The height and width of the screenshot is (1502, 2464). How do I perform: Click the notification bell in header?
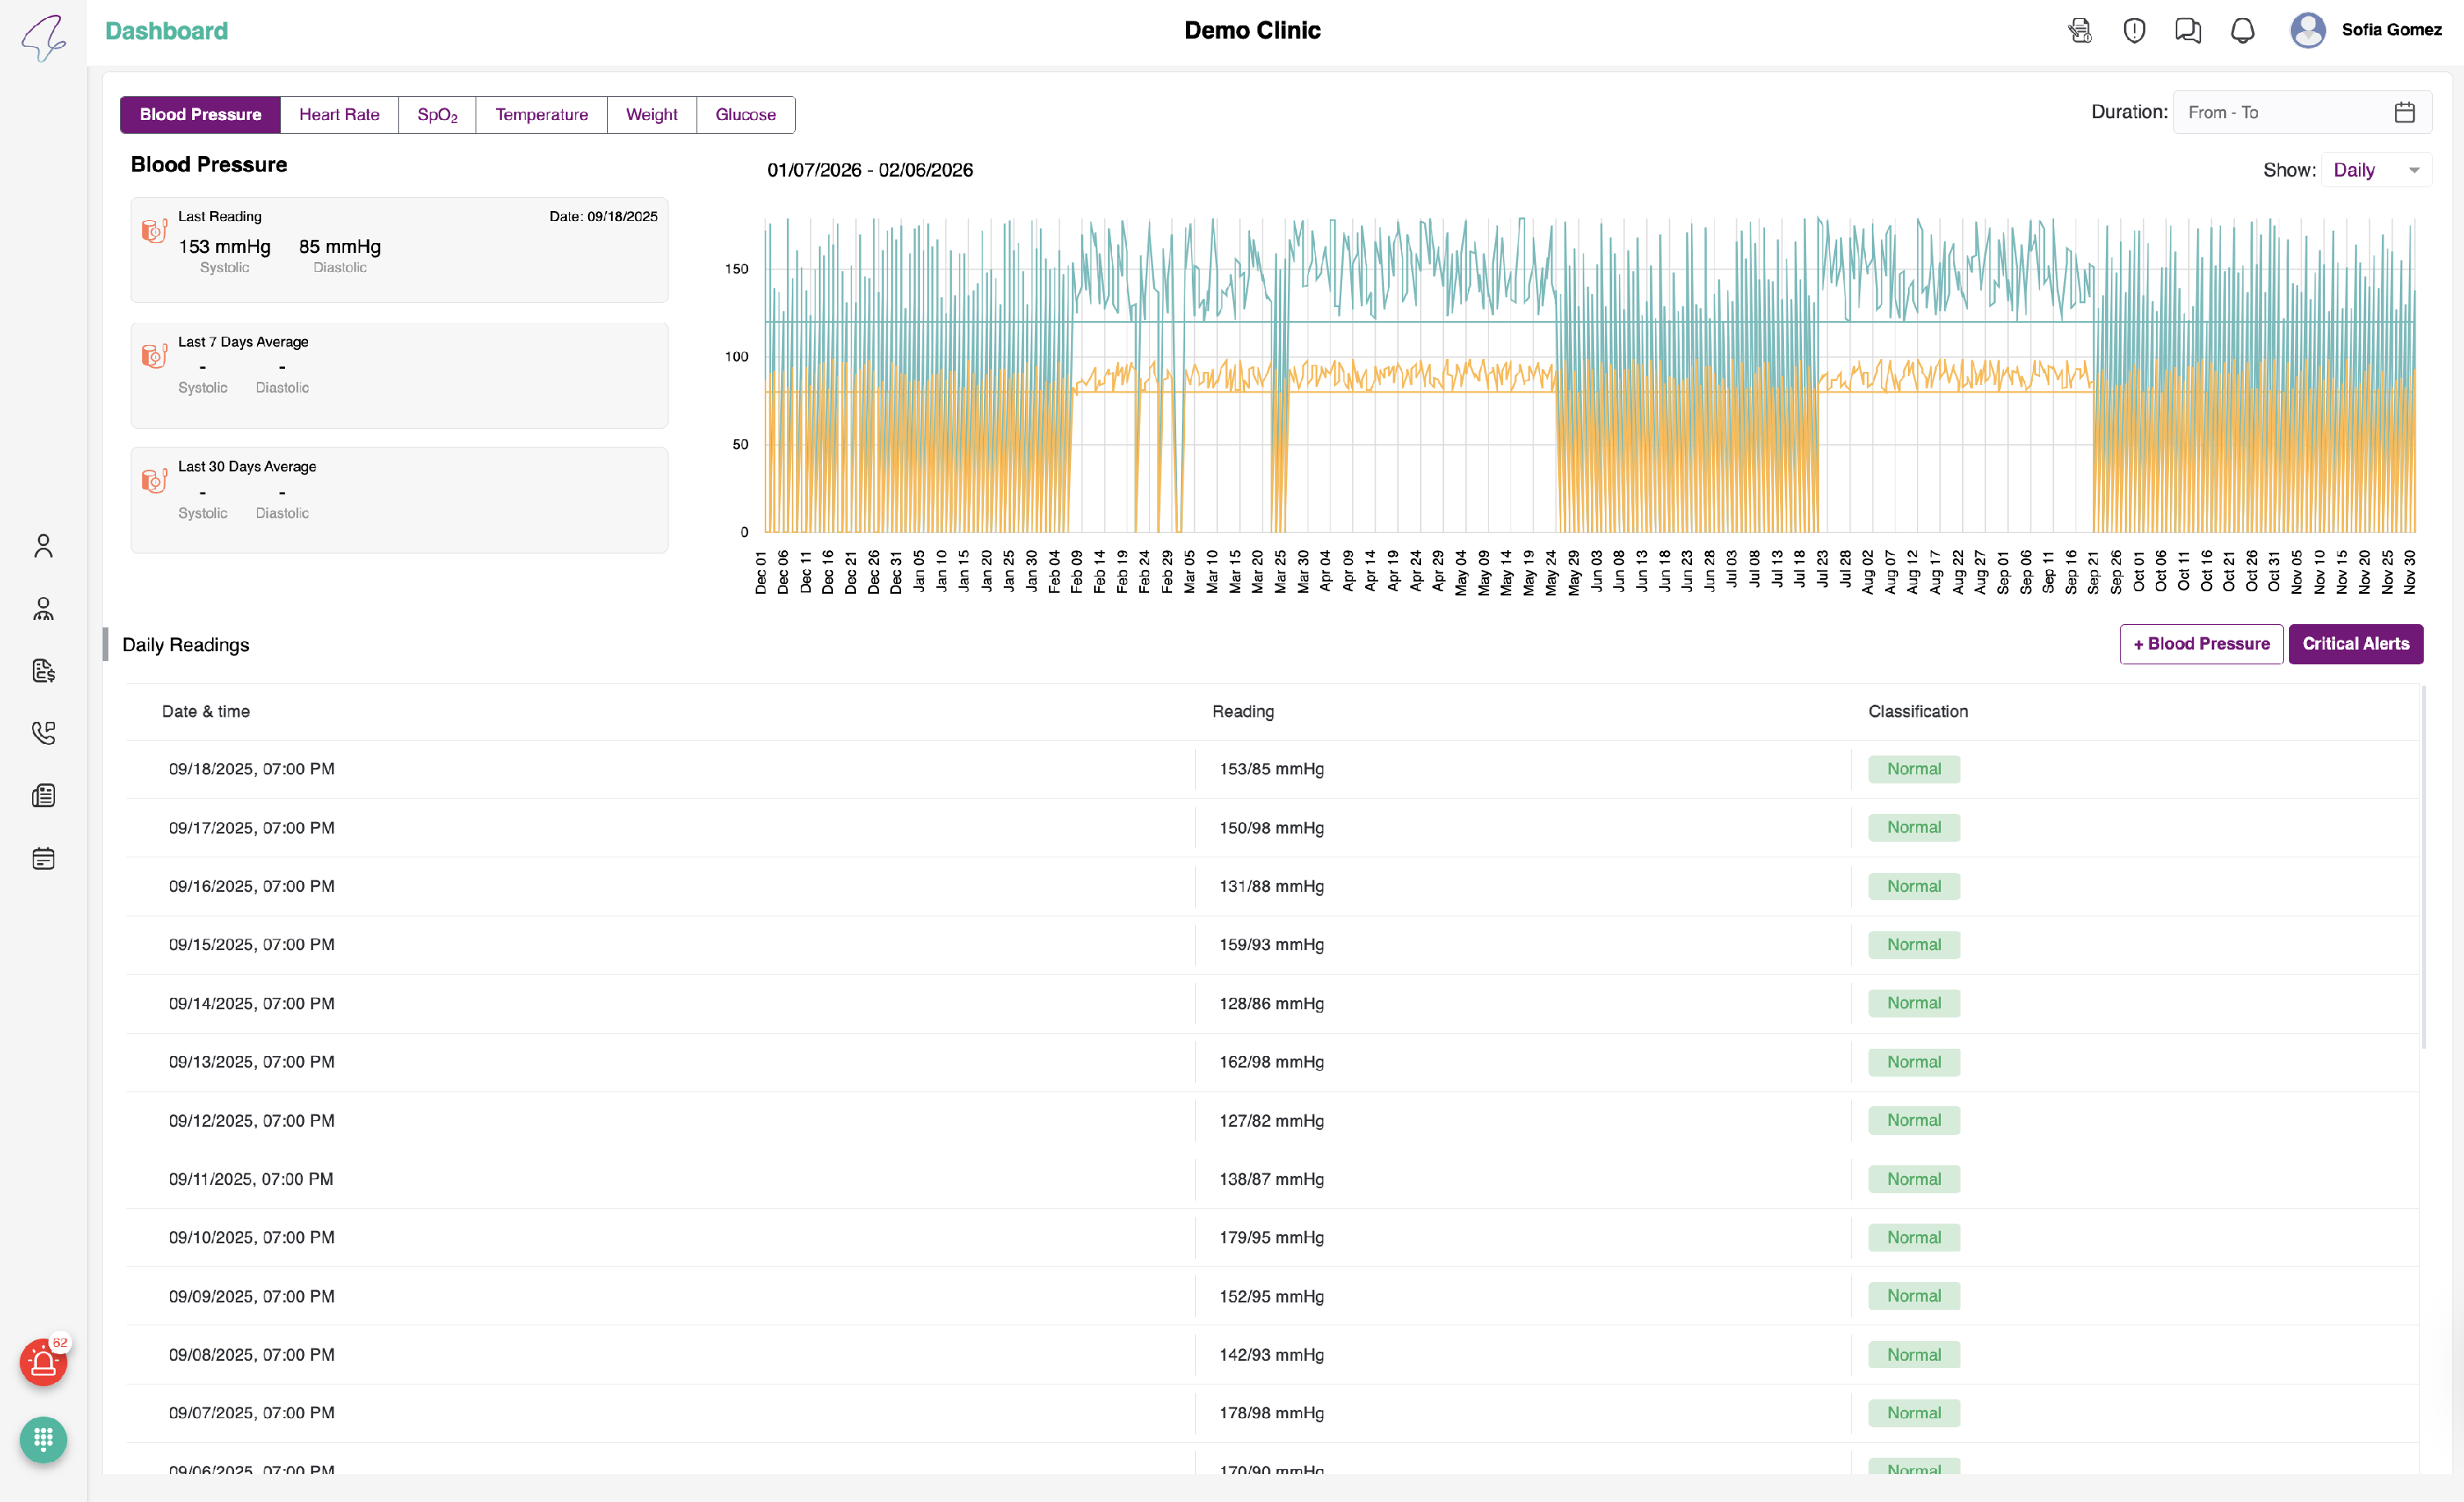pyautogui.click(x=2242, y=31)
